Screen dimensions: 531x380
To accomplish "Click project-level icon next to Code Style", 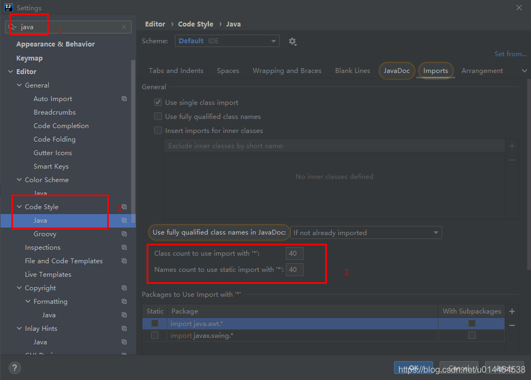I will [x=124, y=206].
